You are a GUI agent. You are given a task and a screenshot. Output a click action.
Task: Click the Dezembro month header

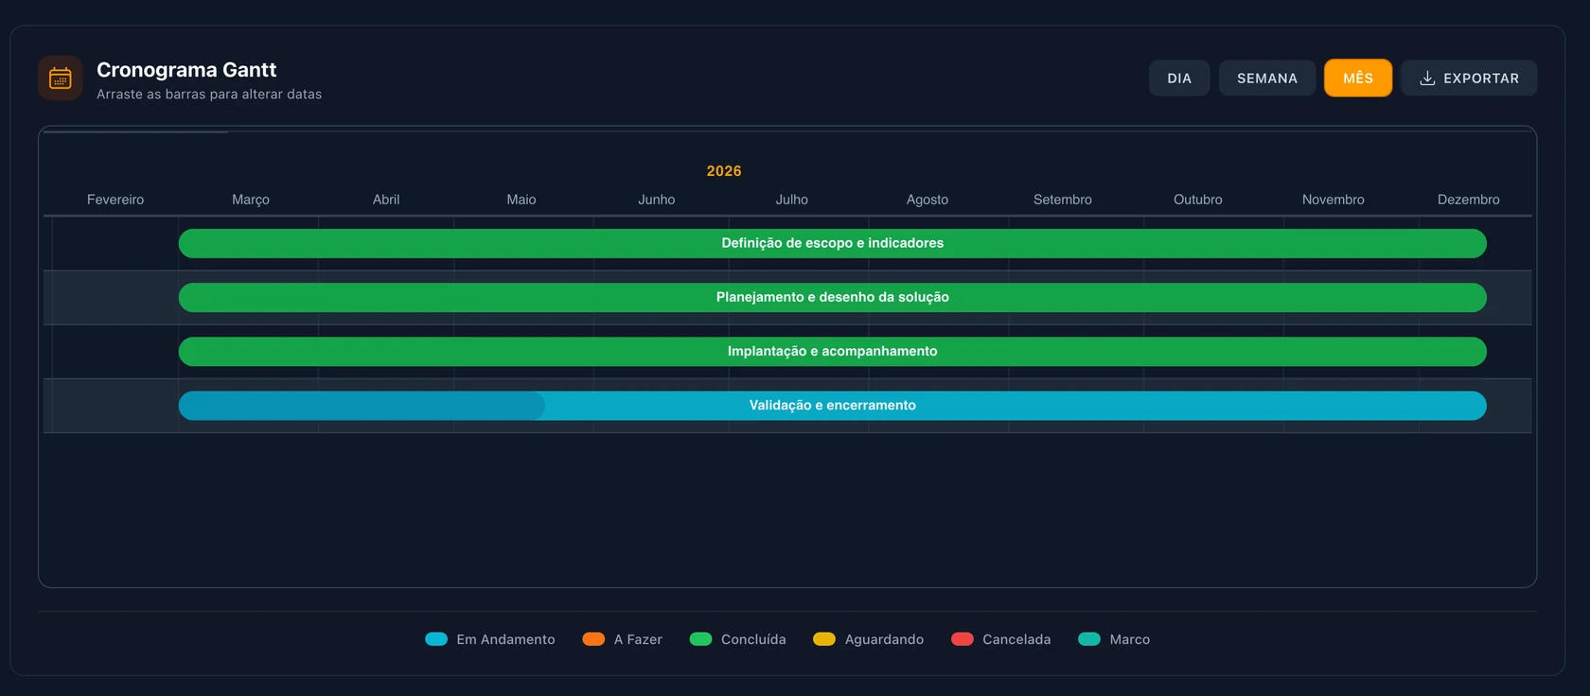click(1469, 200)
